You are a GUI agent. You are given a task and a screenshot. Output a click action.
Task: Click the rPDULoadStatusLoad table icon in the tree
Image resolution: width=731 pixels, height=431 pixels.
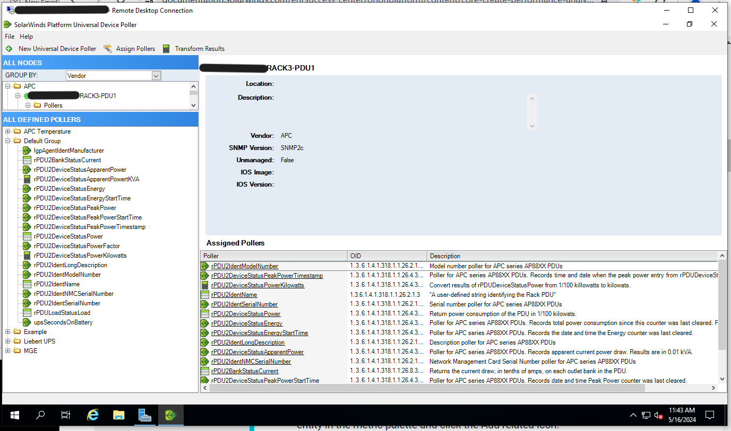pos(27,313)
